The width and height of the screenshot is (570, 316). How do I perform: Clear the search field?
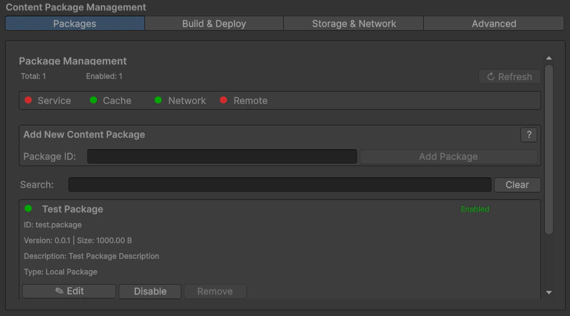tap(517, 184)
